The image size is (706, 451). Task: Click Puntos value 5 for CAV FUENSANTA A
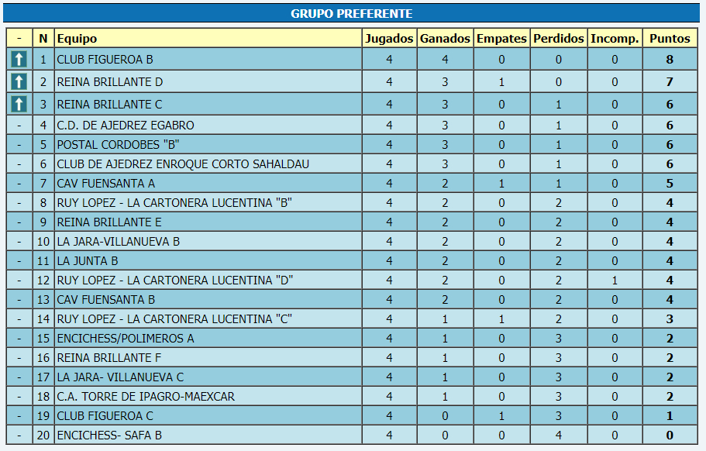coord(670,183)
